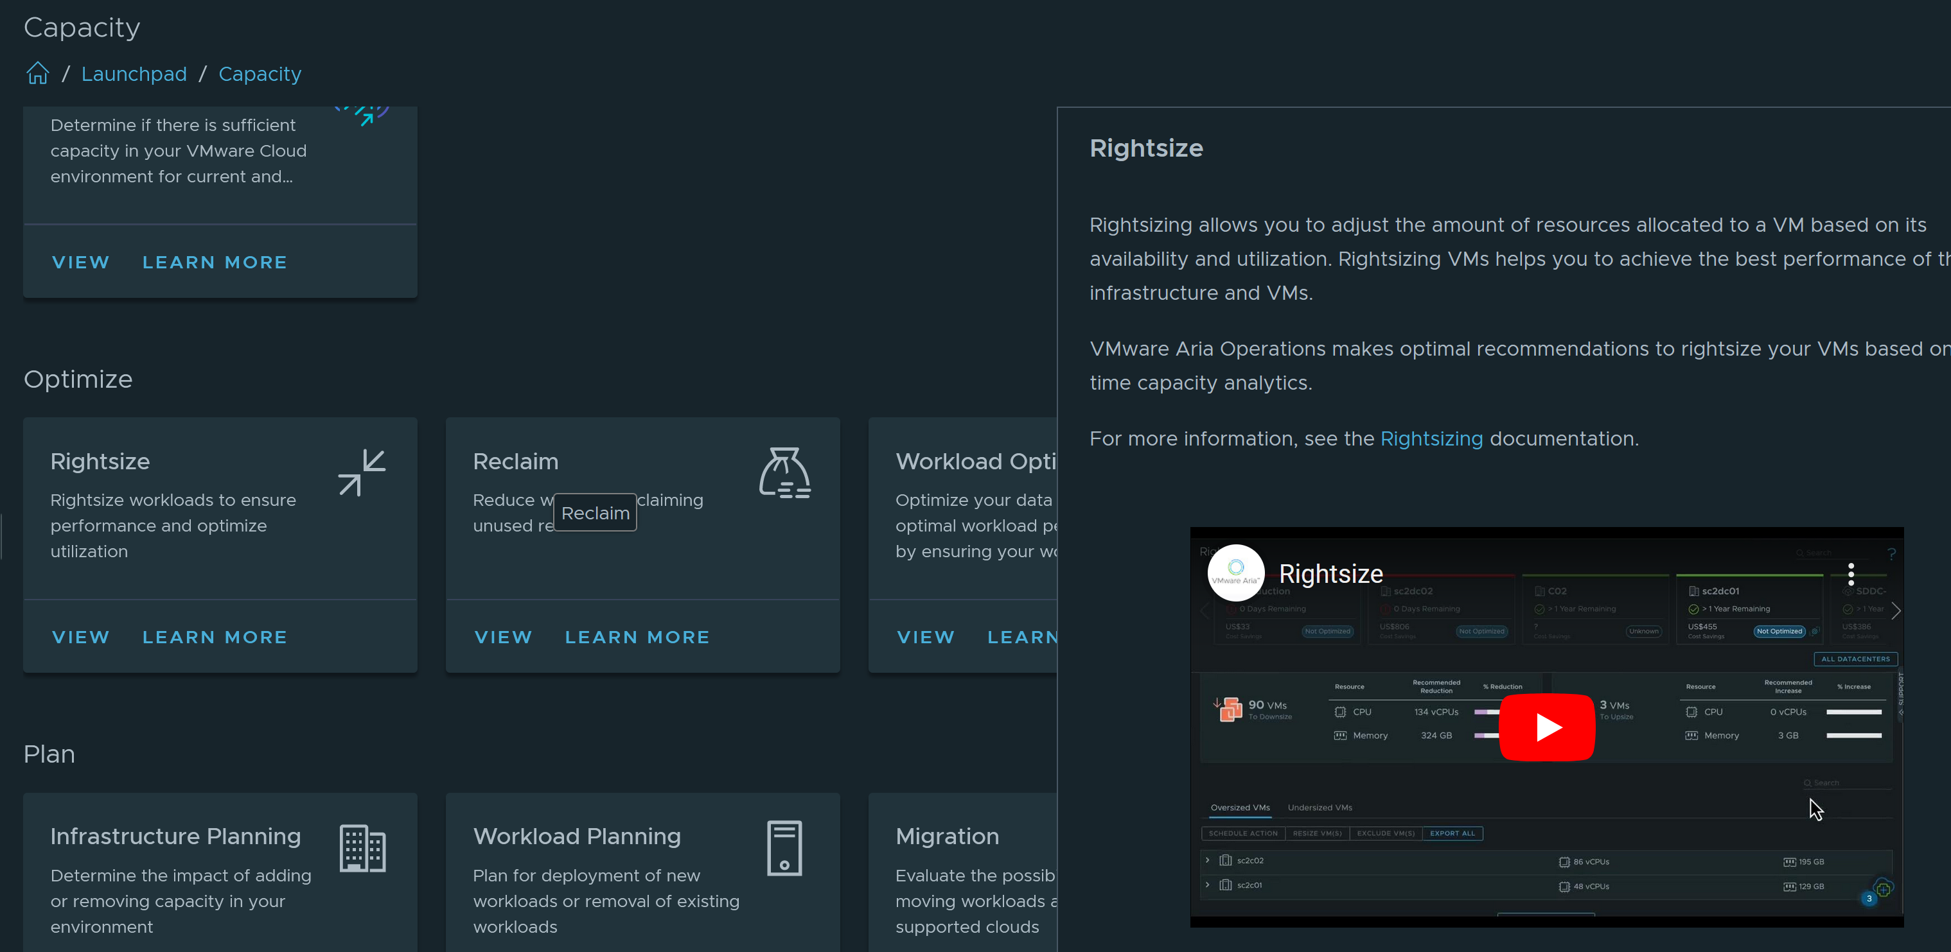Open the Rightsizing documentation link
Viewport: 1951px width, 952px height.
click(1431, 439)
